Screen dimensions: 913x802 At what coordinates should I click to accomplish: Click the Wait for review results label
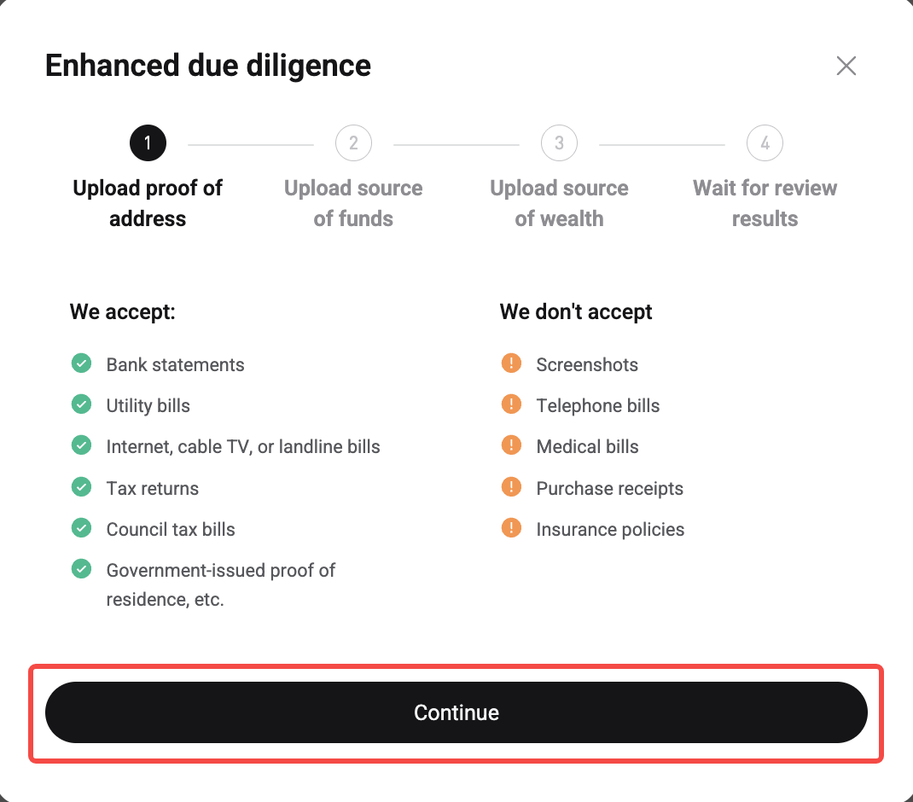tap(765, 203)
